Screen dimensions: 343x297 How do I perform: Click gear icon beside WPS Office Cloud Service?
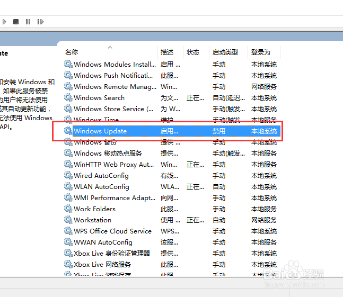point(68,231)
